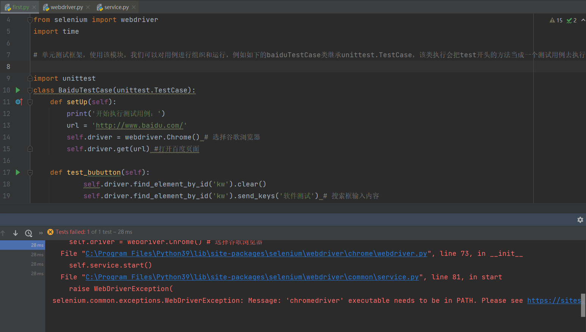The height and width of the screenshot is (332, 586).
Task: Place cursor on 'from selenium import webdriver'
Action: [96, 20]
